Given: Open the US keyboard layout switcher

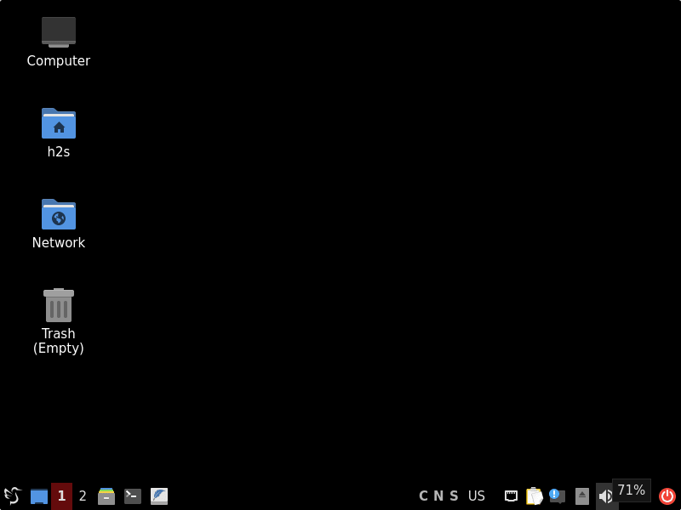Looking at the screenshot, I should 476,496.
